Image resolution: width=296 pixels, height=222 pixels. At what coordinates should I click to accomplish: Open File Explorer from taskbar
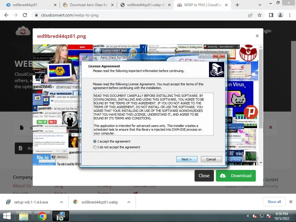(24, 216)
